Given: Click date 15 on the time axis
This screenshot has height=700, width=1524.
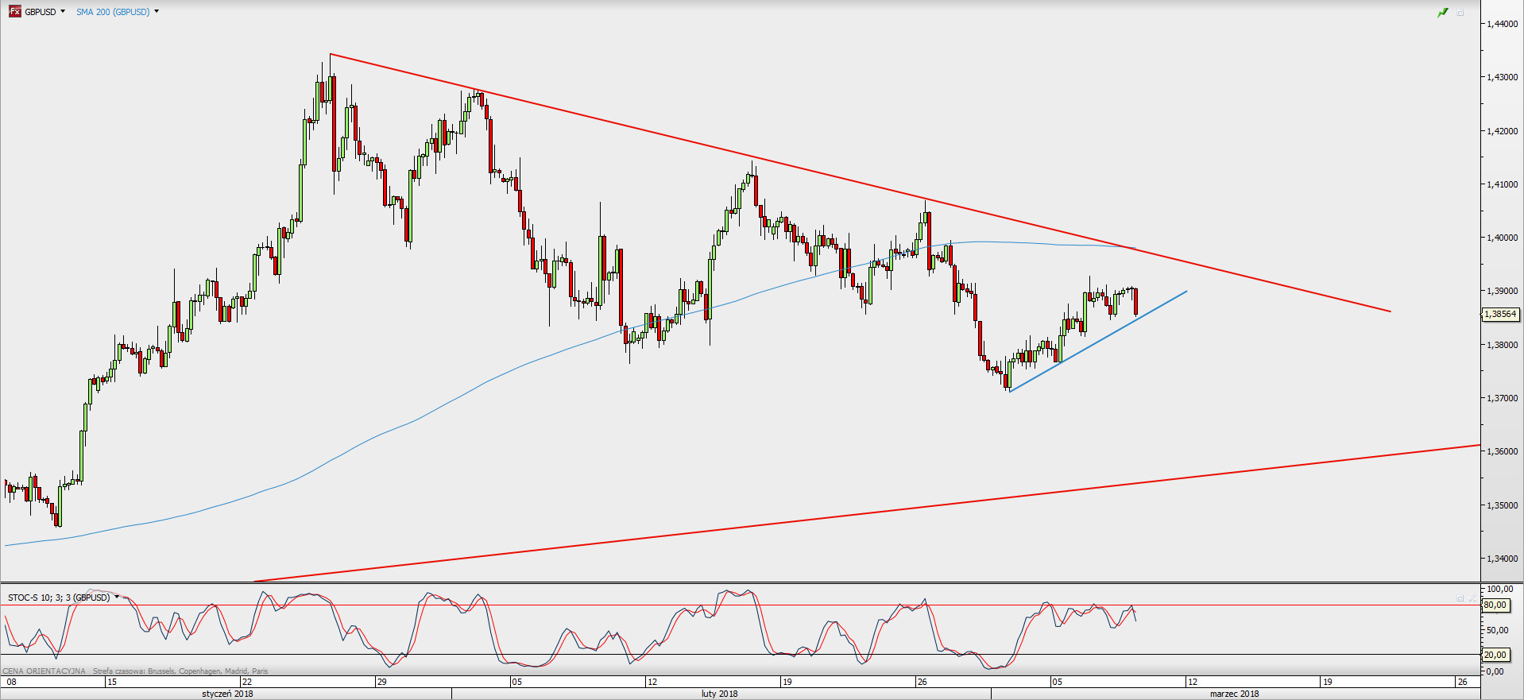Looking at the screenshot, I should coord(112,682).
